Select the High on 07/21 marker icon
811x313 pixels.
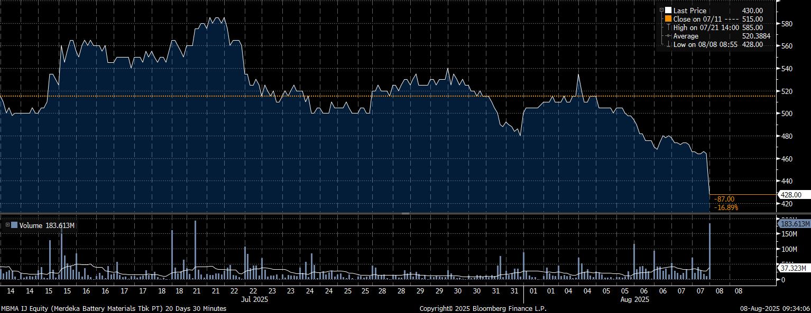(x=668, y=27)
